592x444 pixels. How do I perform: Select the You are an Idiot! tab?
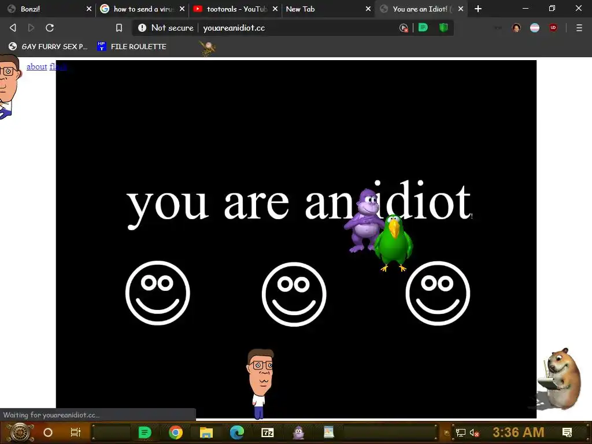pyautogui.click(x=421, y=9)
